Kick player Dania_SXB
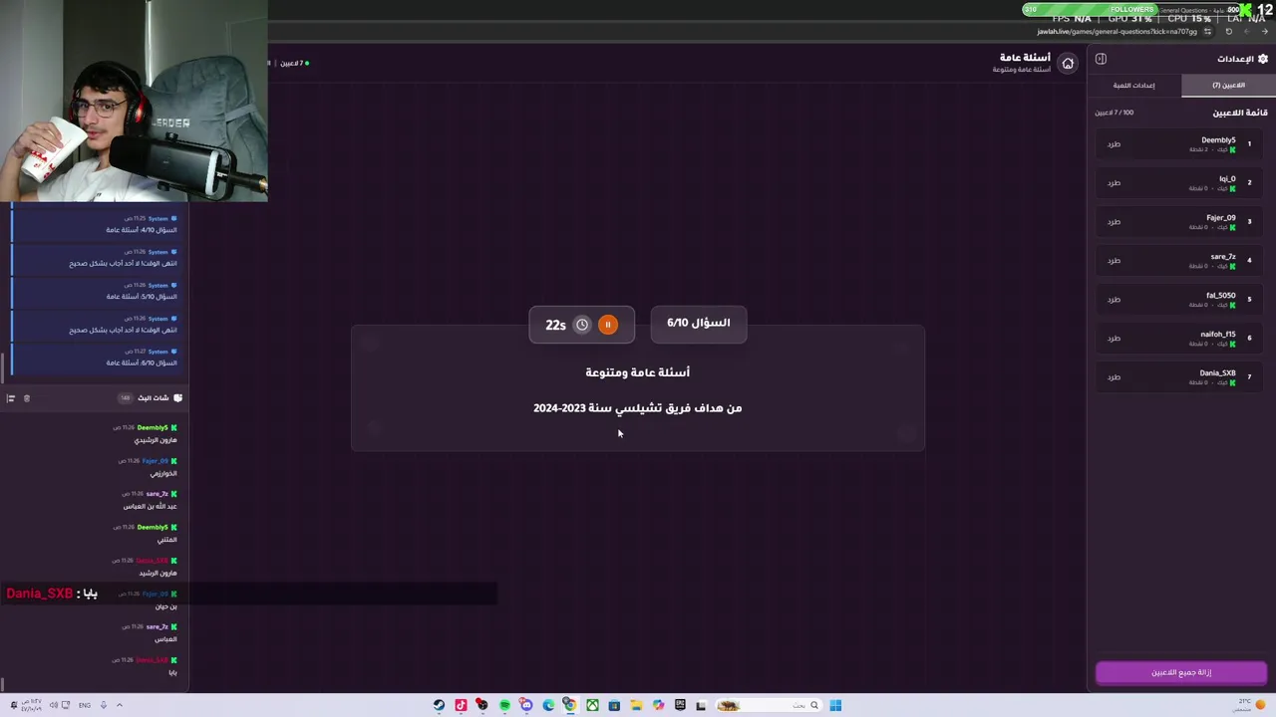 click(1114, 377)
